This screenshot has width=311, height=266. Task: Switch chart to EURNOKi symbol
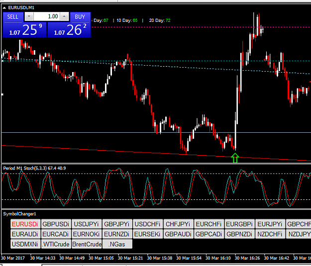(87, 234)
